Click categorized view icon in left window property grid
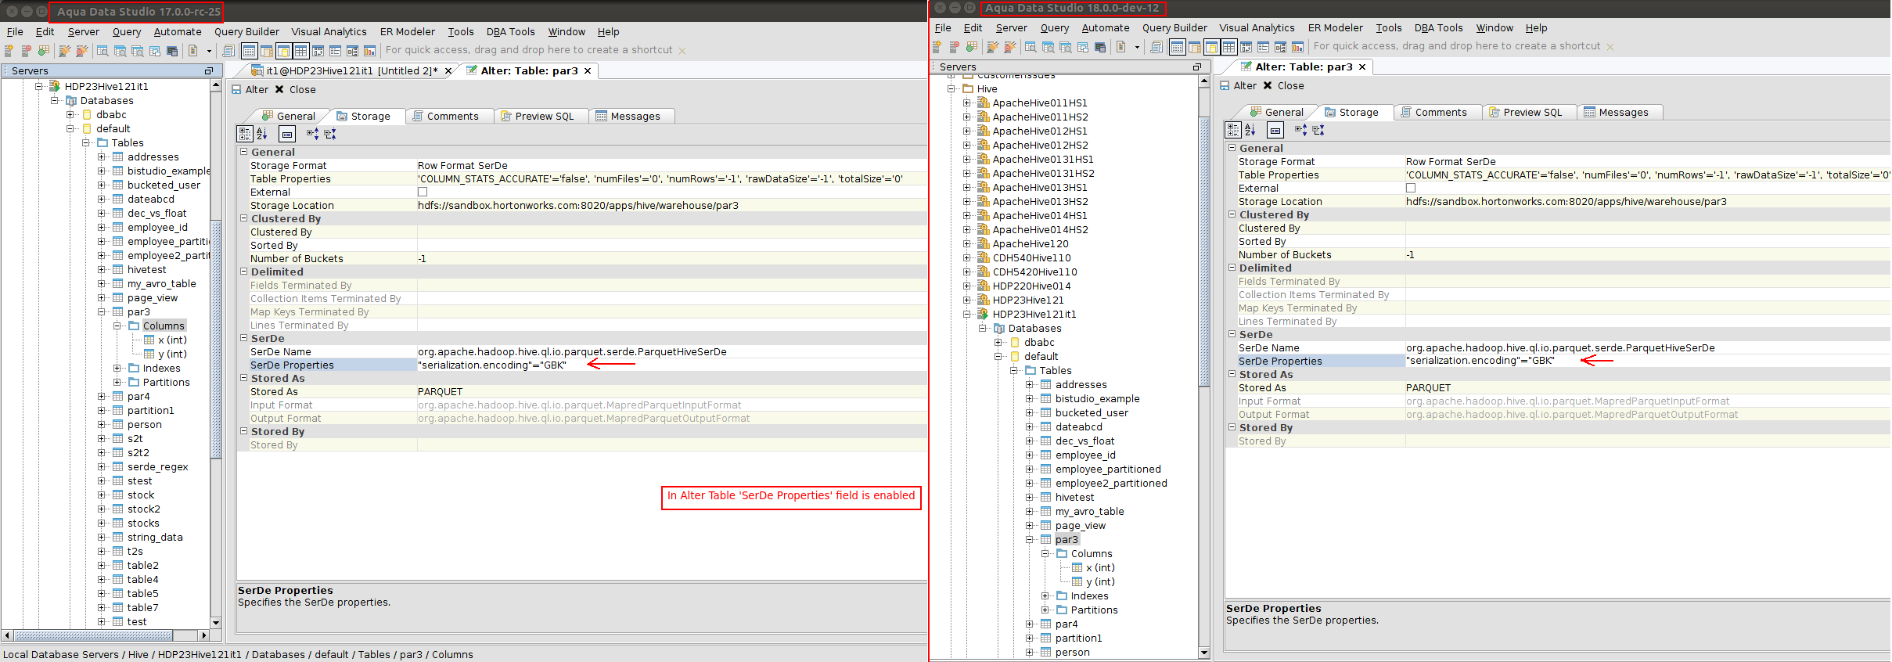The width and height of the screenshot is (1892, 662). click(245, 134)
